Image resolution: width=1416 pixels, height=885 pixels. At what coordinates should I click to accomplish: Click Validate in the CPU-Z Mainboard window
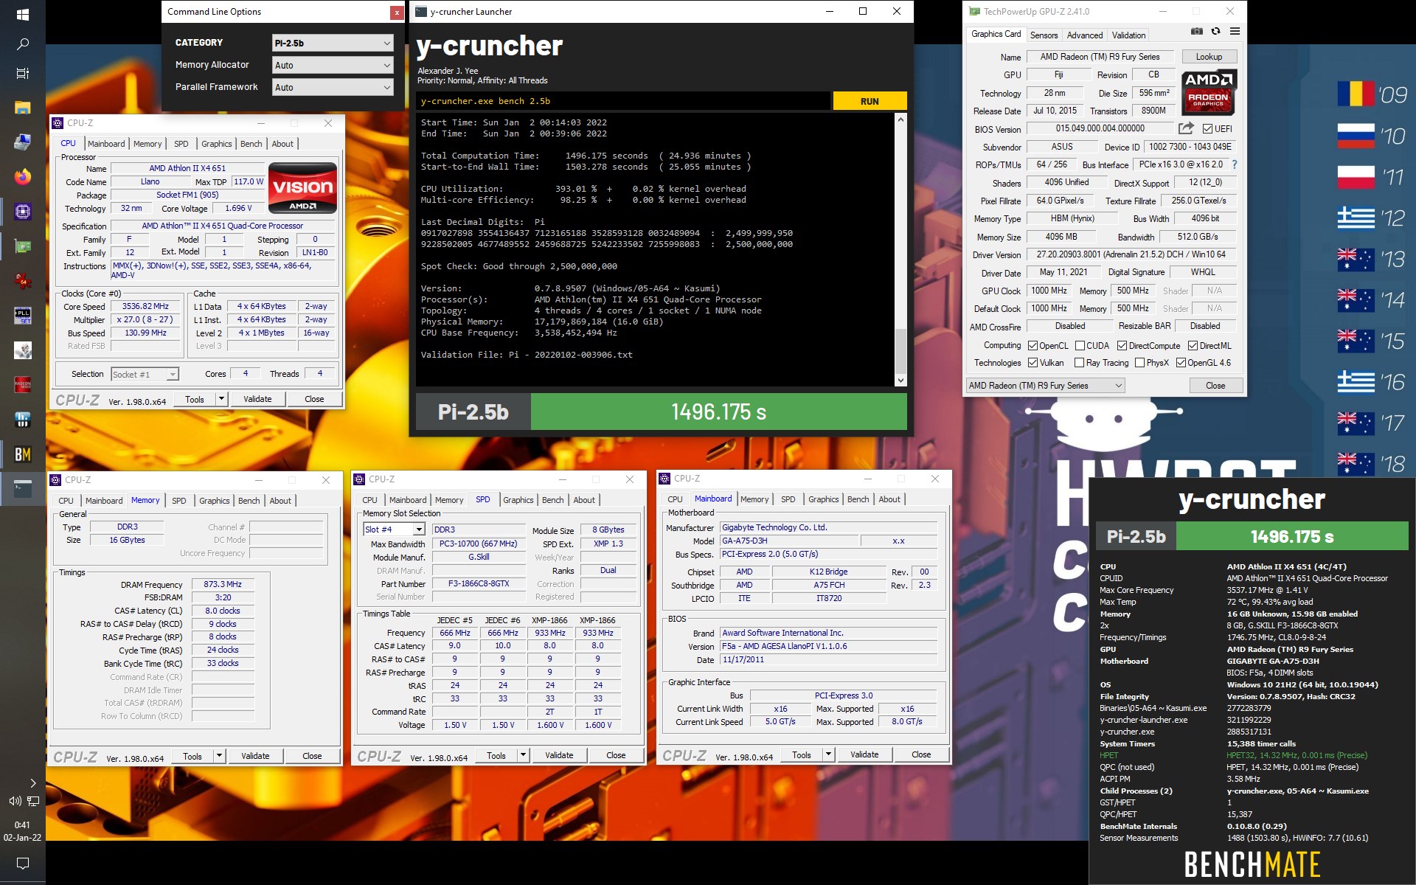click(864, 754)
